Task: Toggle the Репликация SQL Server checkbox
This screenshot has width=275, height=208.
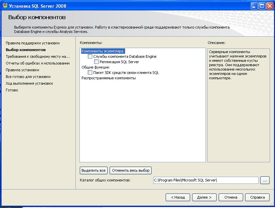Action: coord(96,62)
